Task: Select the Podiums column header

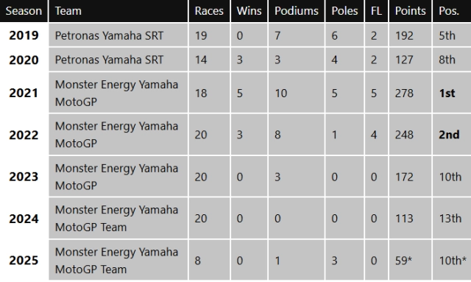Action: (x=297, y=11)
